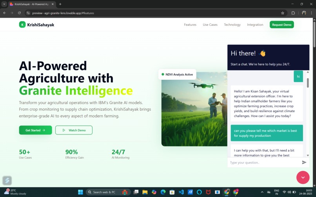
Task: Go back in browser history
Action: point(4,13)
